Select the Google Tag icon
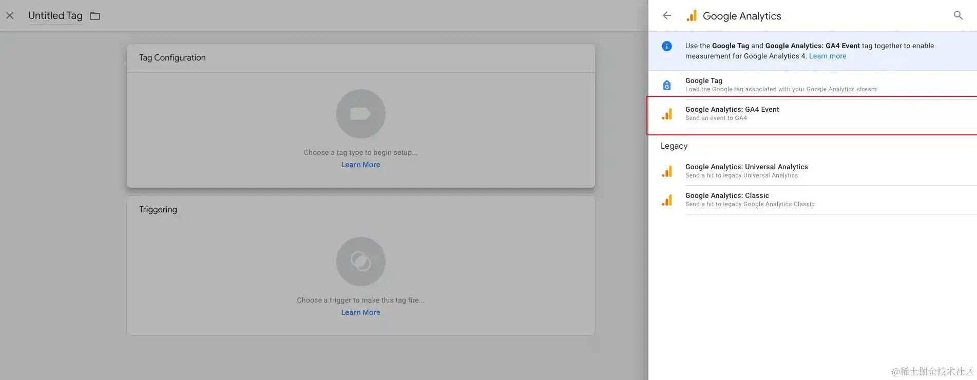This screenshot has width=977, height=380. 667,85
